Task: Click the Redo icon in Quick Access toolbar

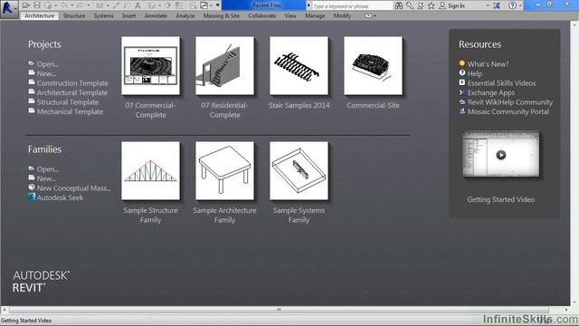Action: click(x=81, y=5)
